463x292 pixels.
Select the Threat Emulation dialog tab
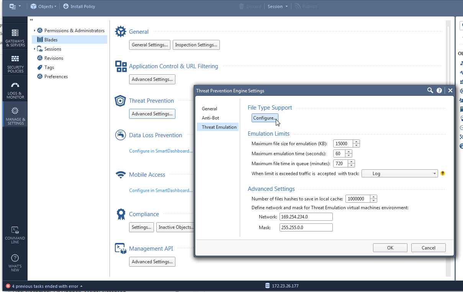pyautogui.click(x=218, y=127)
